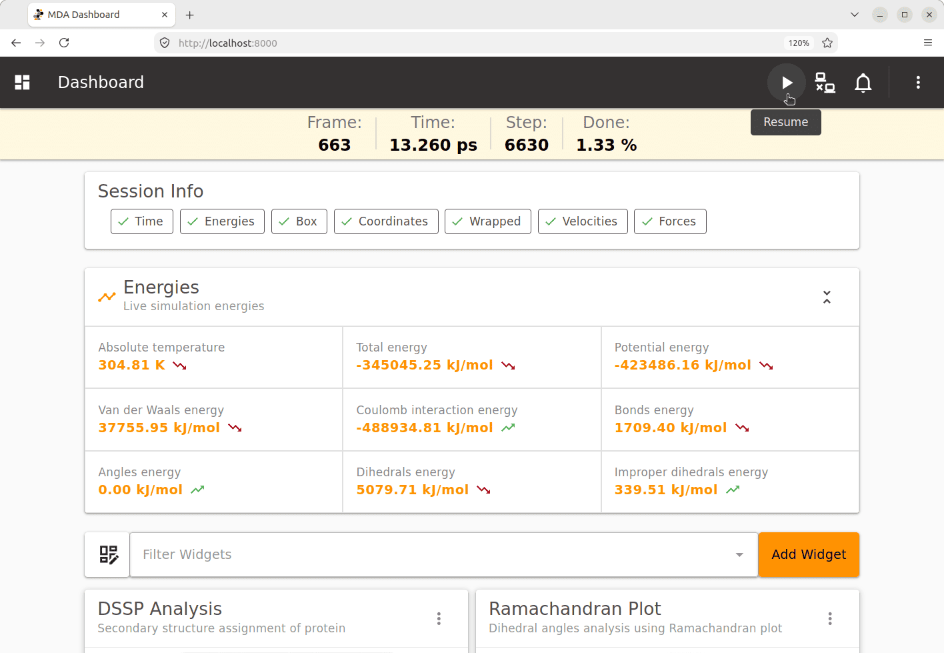Click the Done percentage 1.33 %

pyautogui.click(x=607, y=145)
